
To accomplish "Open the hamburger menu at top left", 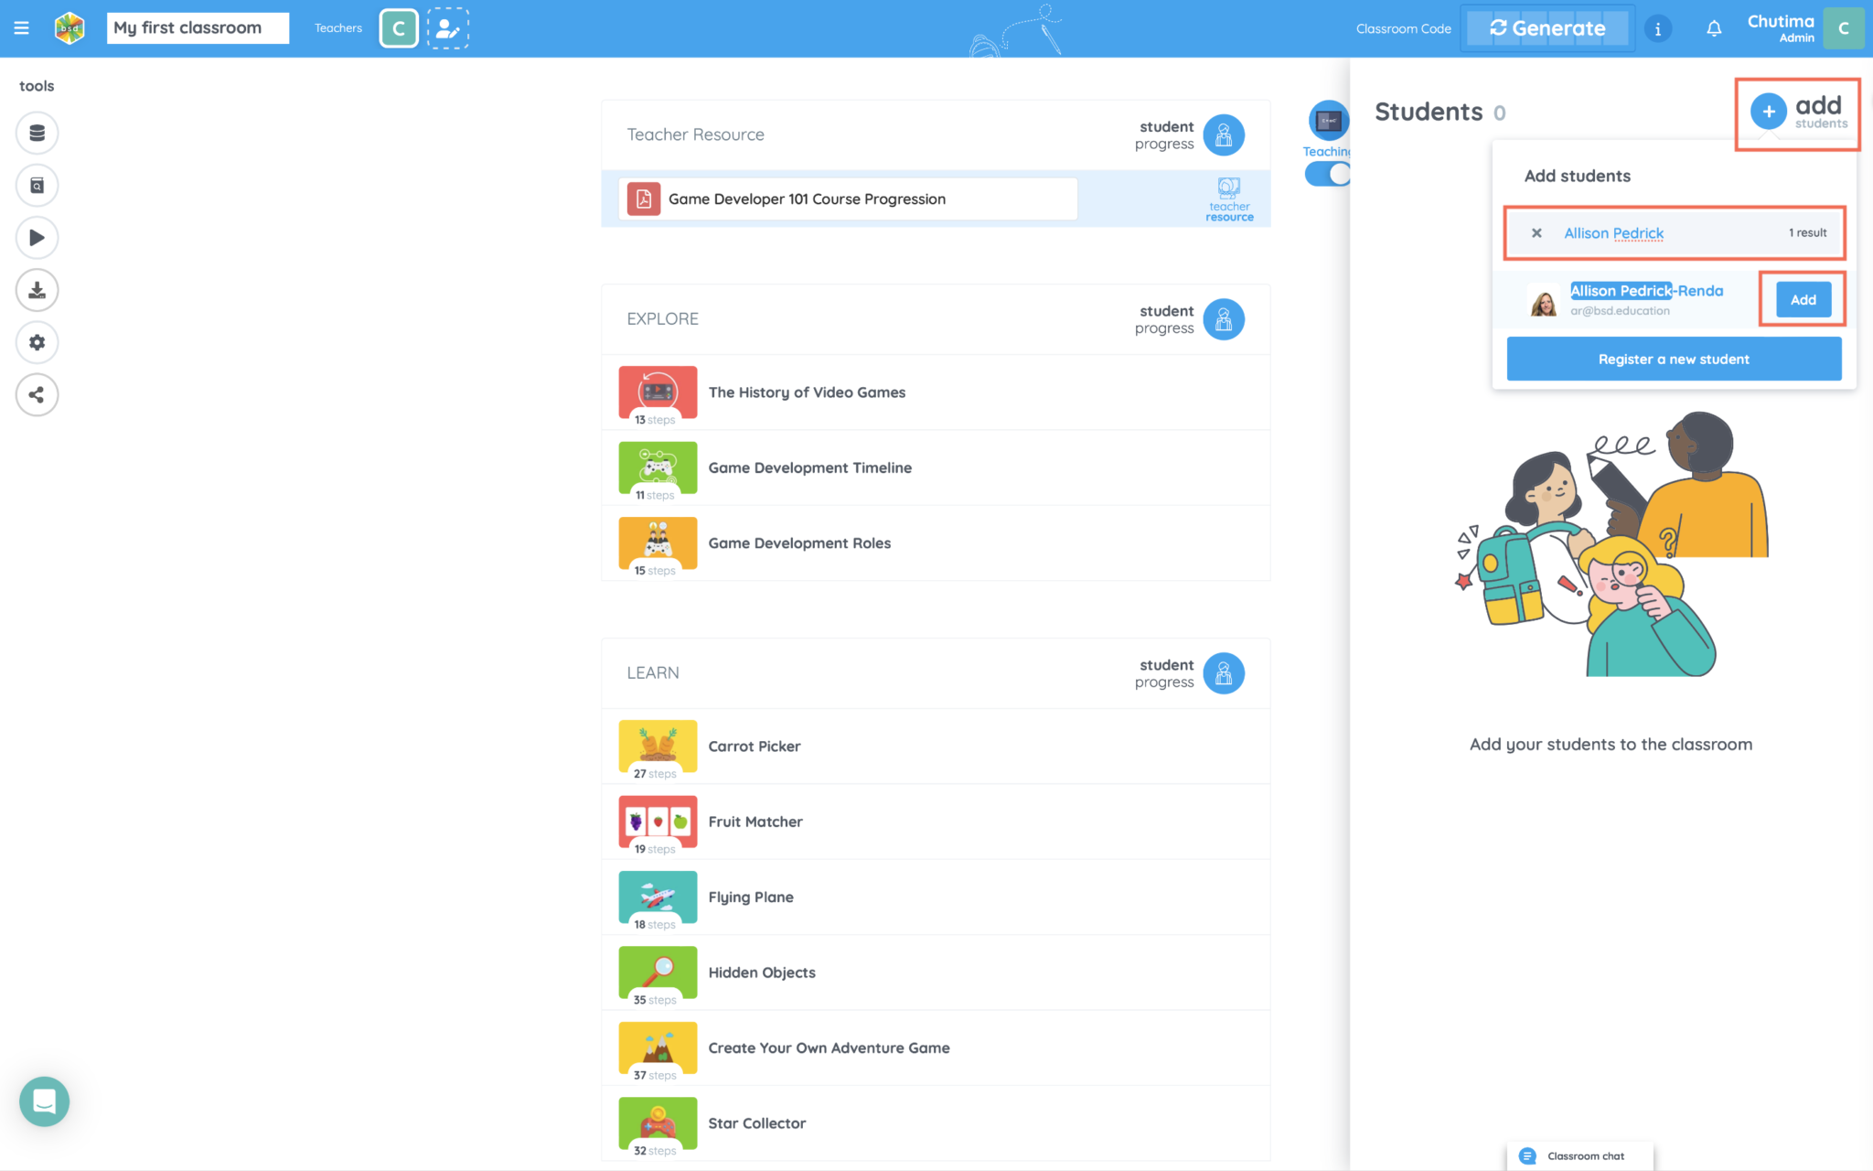I will (21, 27).
